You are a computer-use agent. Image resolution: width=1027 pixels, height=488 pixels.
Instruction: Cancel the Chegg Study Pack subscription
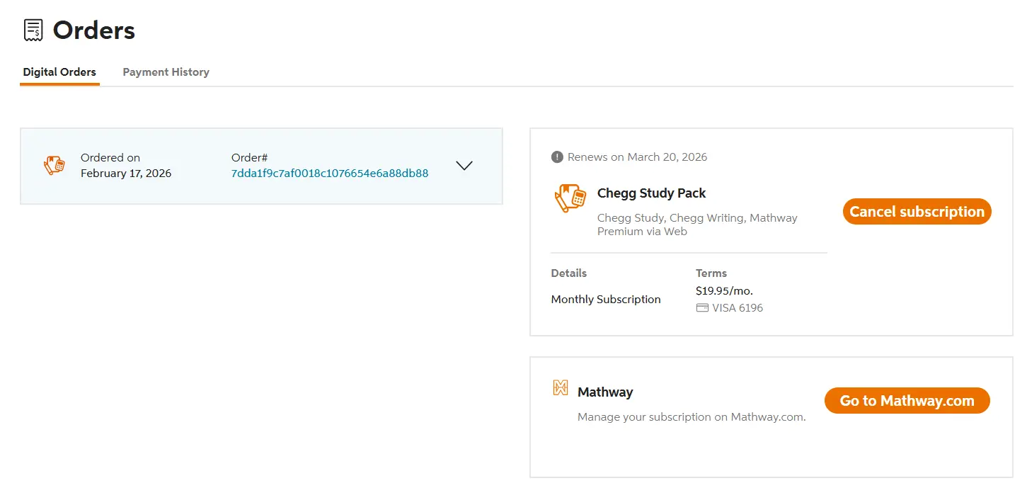click(x=917, y=212)
